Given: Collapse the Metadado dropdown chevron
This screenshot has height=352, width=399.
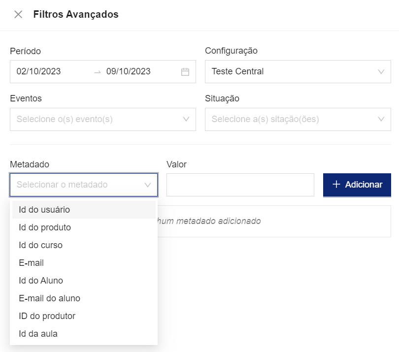Looking at the screenshot, I should 147,185.
